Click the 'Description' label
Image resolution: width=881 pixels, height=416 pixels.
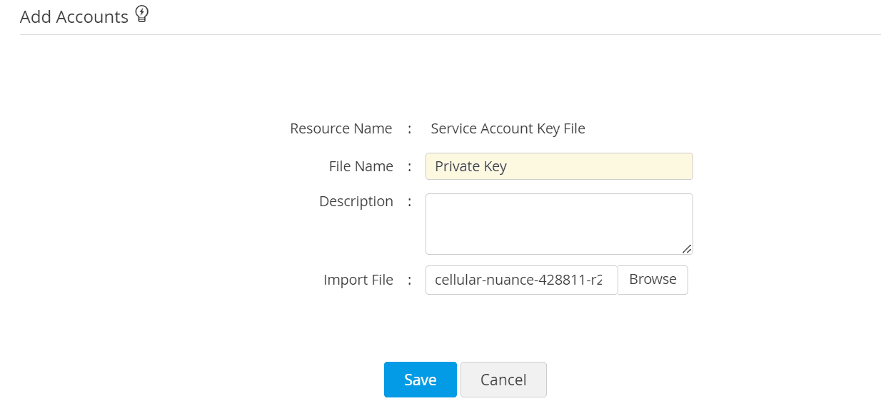point(356,202)
